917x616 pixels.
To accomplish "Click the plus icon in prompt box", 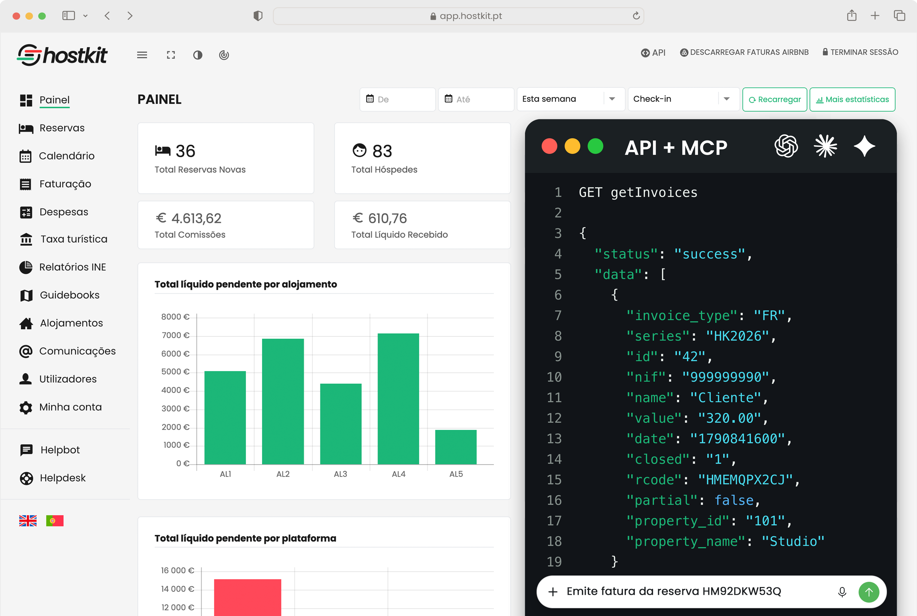I will tap(553, 591).
